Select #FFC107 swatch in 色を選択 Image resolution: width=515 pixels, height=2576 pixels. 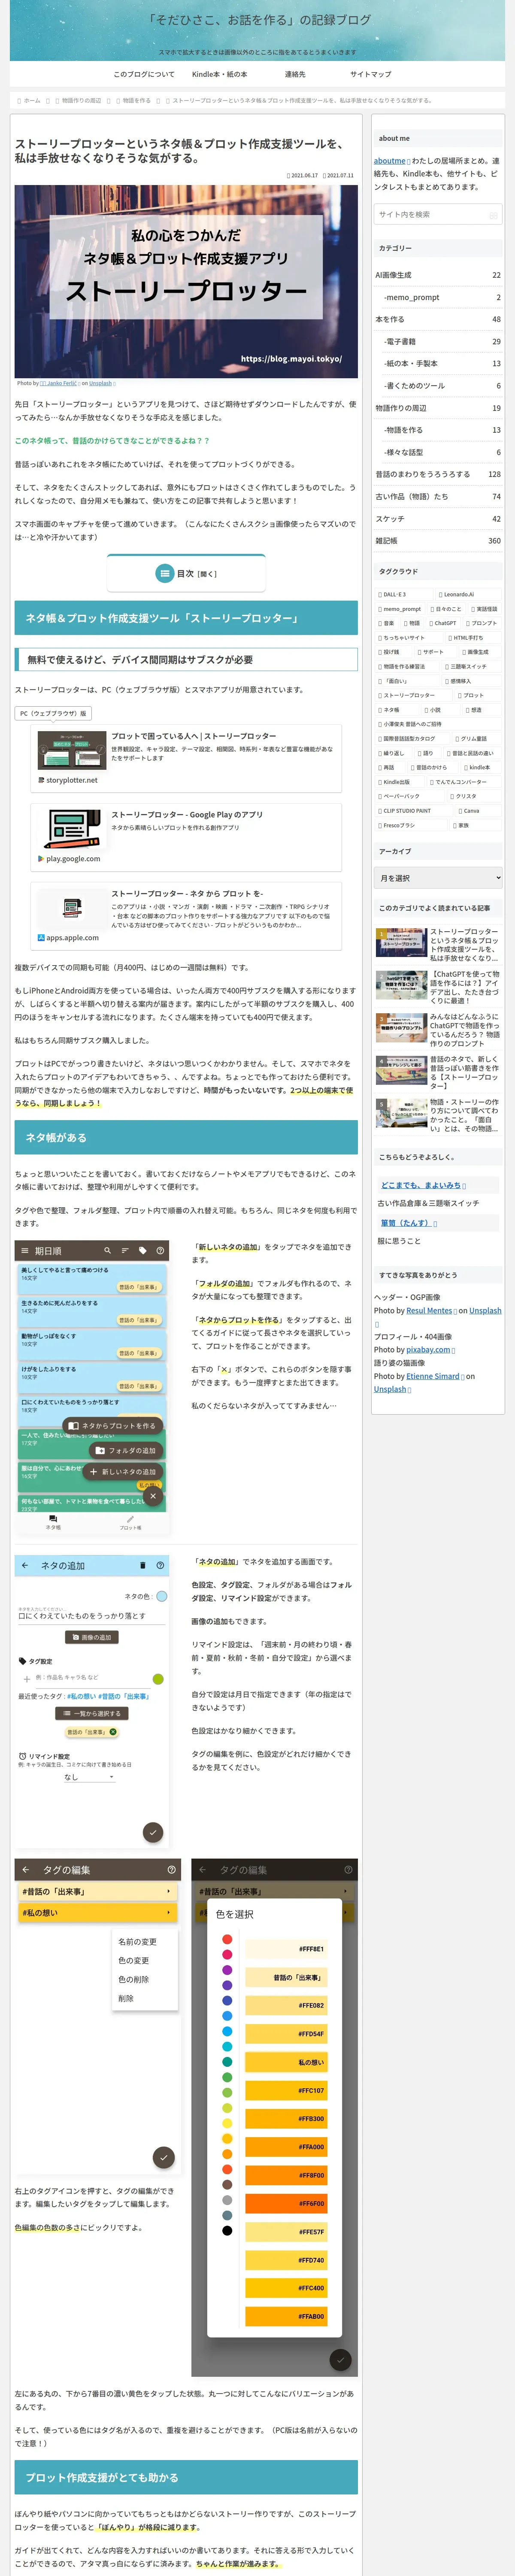coord(286,2090)
